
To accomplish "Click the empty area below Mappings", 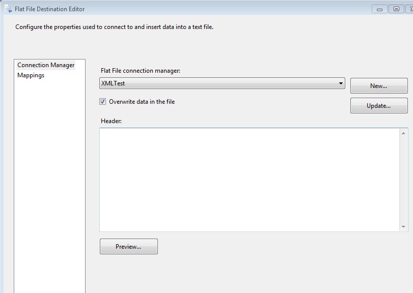I will click(x=49, y=178).
